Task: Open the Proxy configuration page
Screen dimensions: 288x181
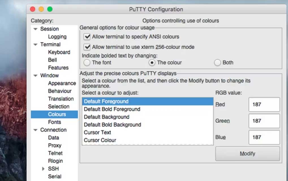Action: 55,145
